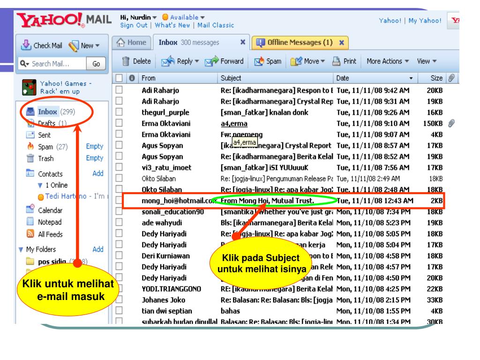Click the Mail Classic link
This screenshot has height=360, width=480.
coord(216,25)
